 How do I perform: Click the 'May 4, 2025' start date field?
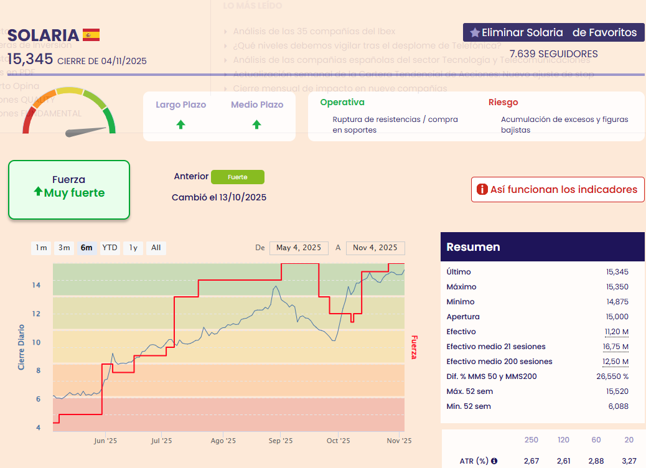click(x=299, y=248)
